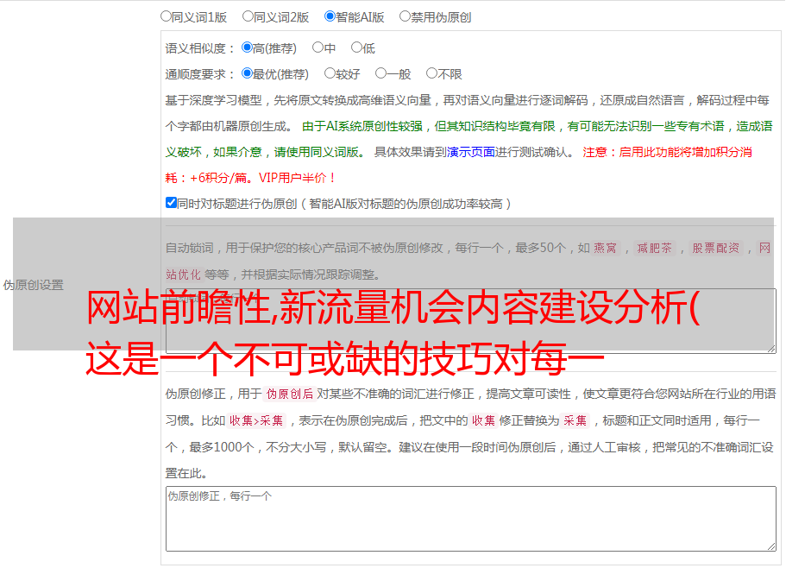786x568 pixels.
Task: Click the red text 耗：+6积分/篇。VIP用户半价！
Action: [x=250, y=178]
